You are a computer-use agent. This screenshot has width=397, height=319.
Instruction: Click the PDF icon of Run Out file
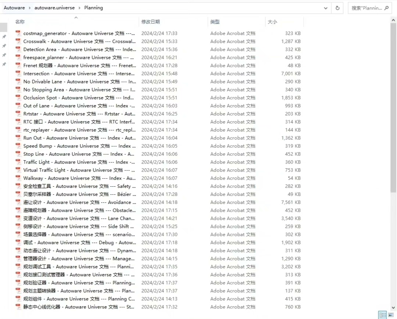tap(18, 138)
